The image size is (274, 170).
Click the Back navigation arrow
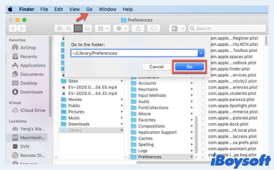pyautogui.click(x=13, y=29)
